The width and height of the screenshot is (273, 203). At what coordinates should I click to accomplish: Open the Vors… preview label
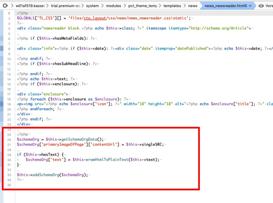[270, 6]
